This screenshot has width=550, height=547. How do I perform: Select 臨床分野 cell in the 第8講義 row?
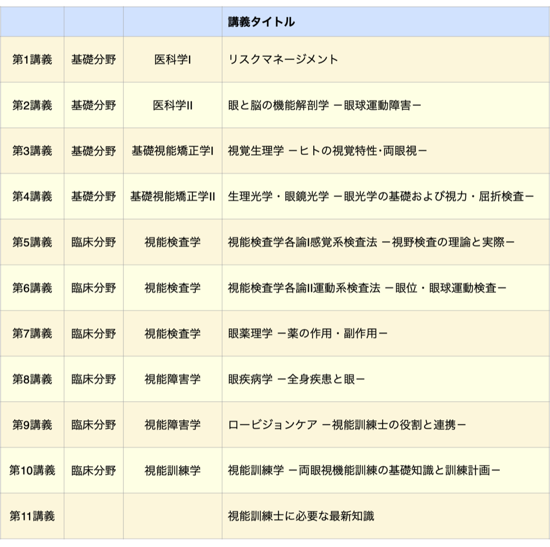click(x=93, y=379)
